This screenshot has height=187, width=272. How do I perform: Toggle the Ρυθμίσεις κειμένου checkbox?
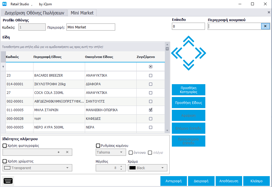(98, 145)
